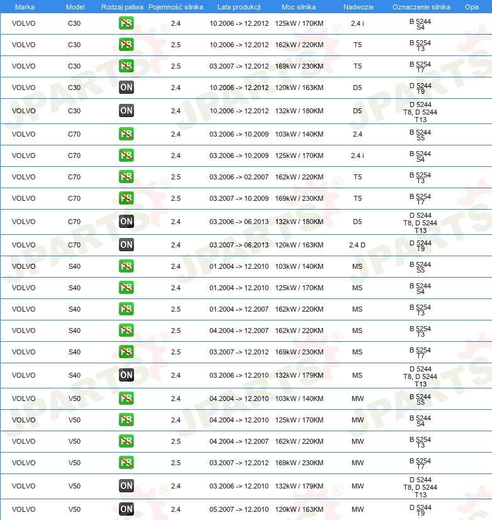Click the MS body cell in S40 230KM row
492x520 pixels.
[357, 352]
